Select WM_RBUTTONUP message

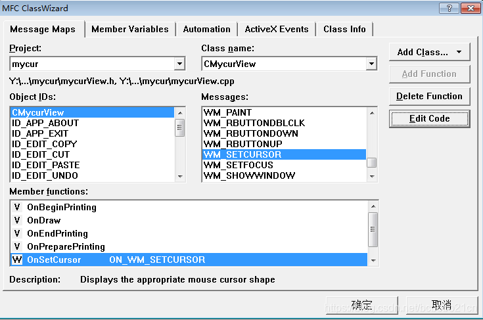(285, 144)
